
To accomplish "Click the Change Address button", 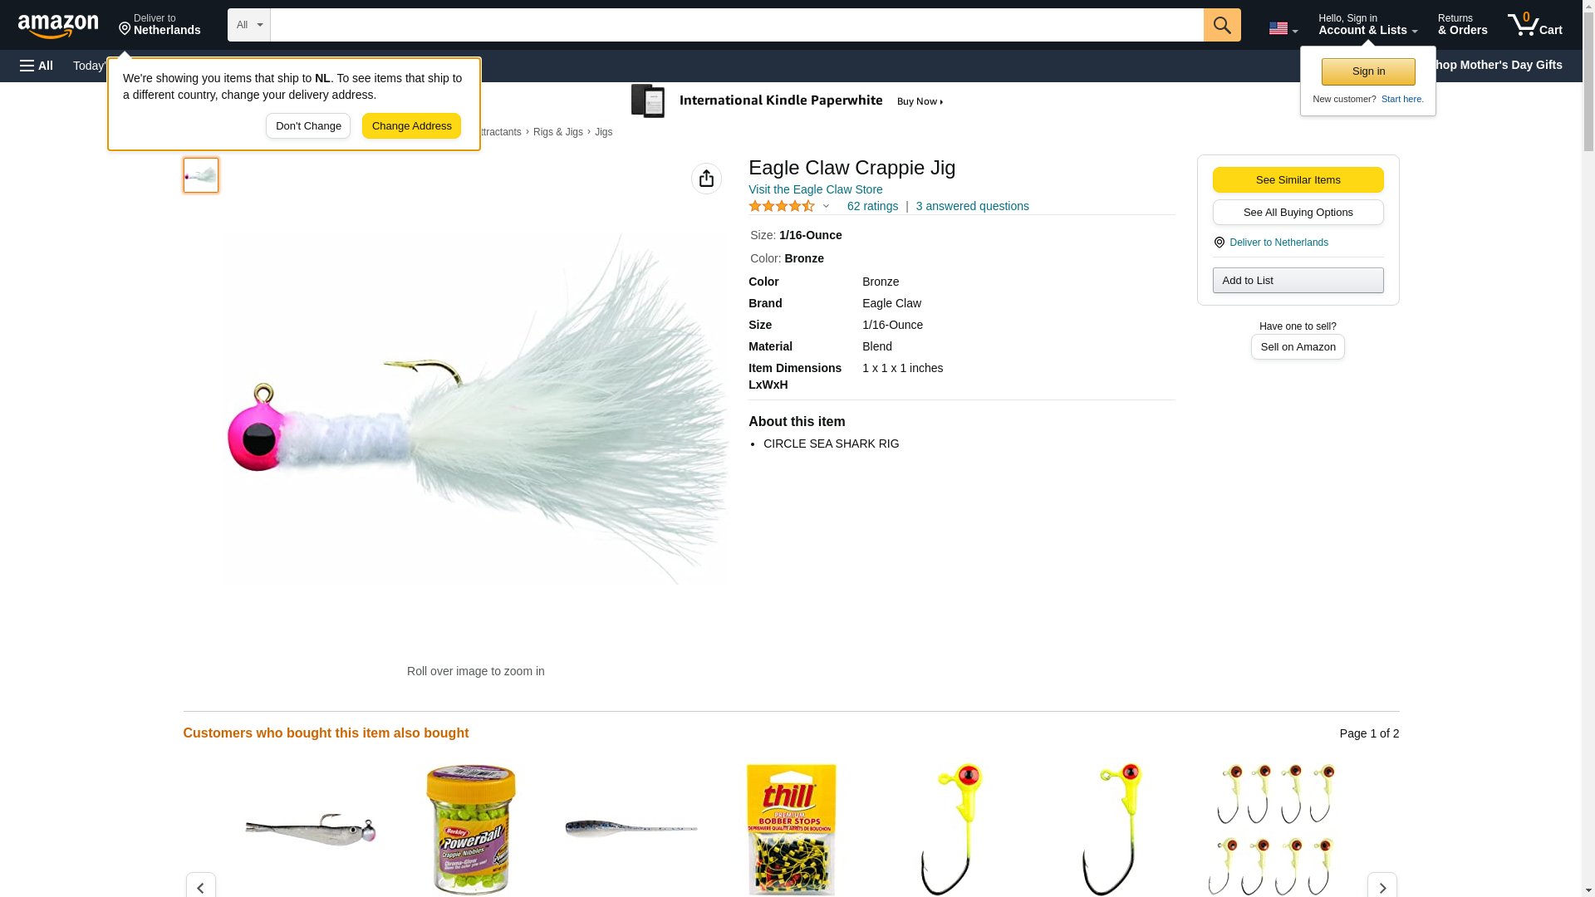I will [411, 126].
